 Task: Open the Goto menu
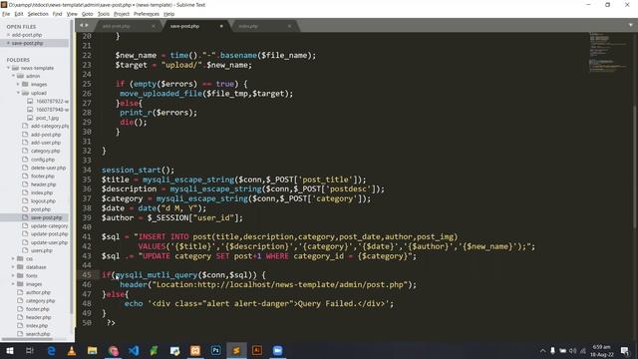(87, 14)
